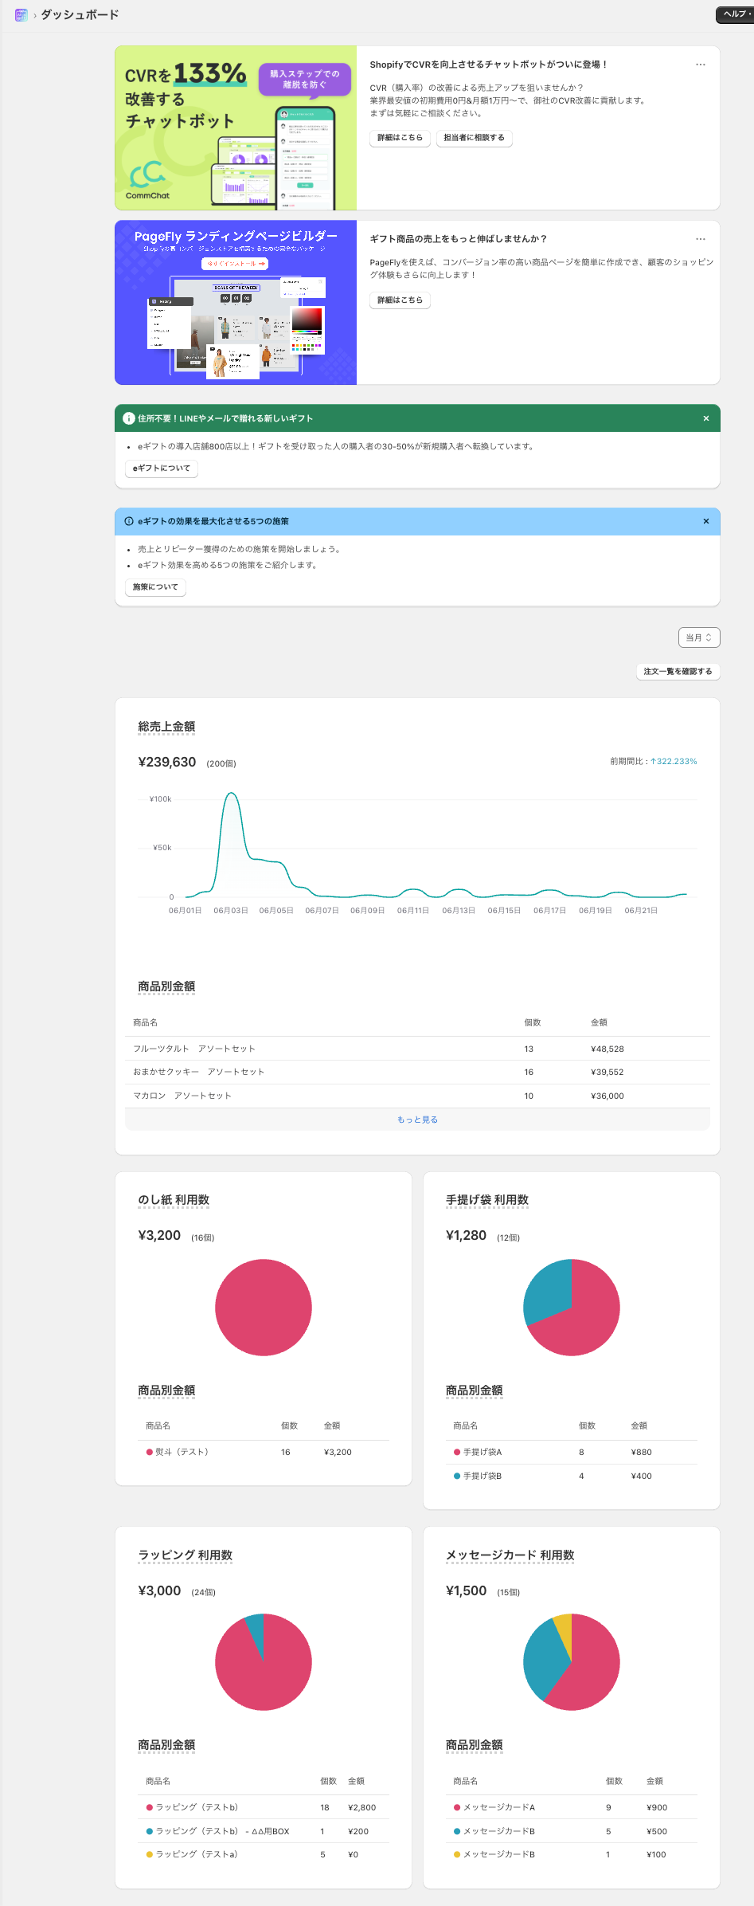754x1906 pixels.
Task: Open the ヘルプ button in header
Action: point(736,14)
